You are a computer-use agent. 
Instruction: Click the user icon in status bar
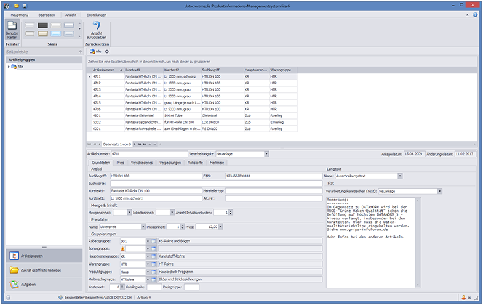pyautogui.click(x=463, y=298)
